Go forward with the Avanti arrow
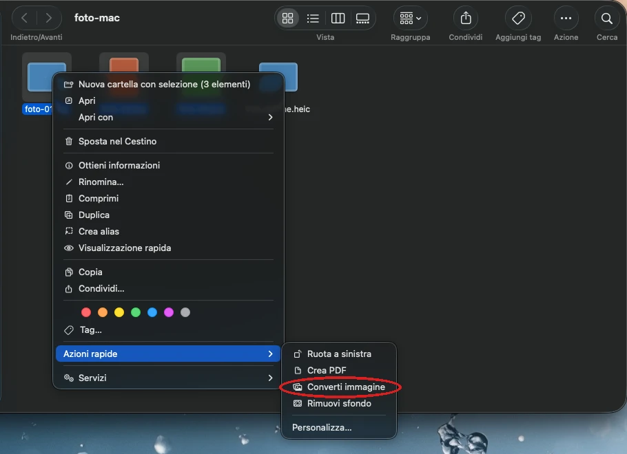 (x=48, y=18)
